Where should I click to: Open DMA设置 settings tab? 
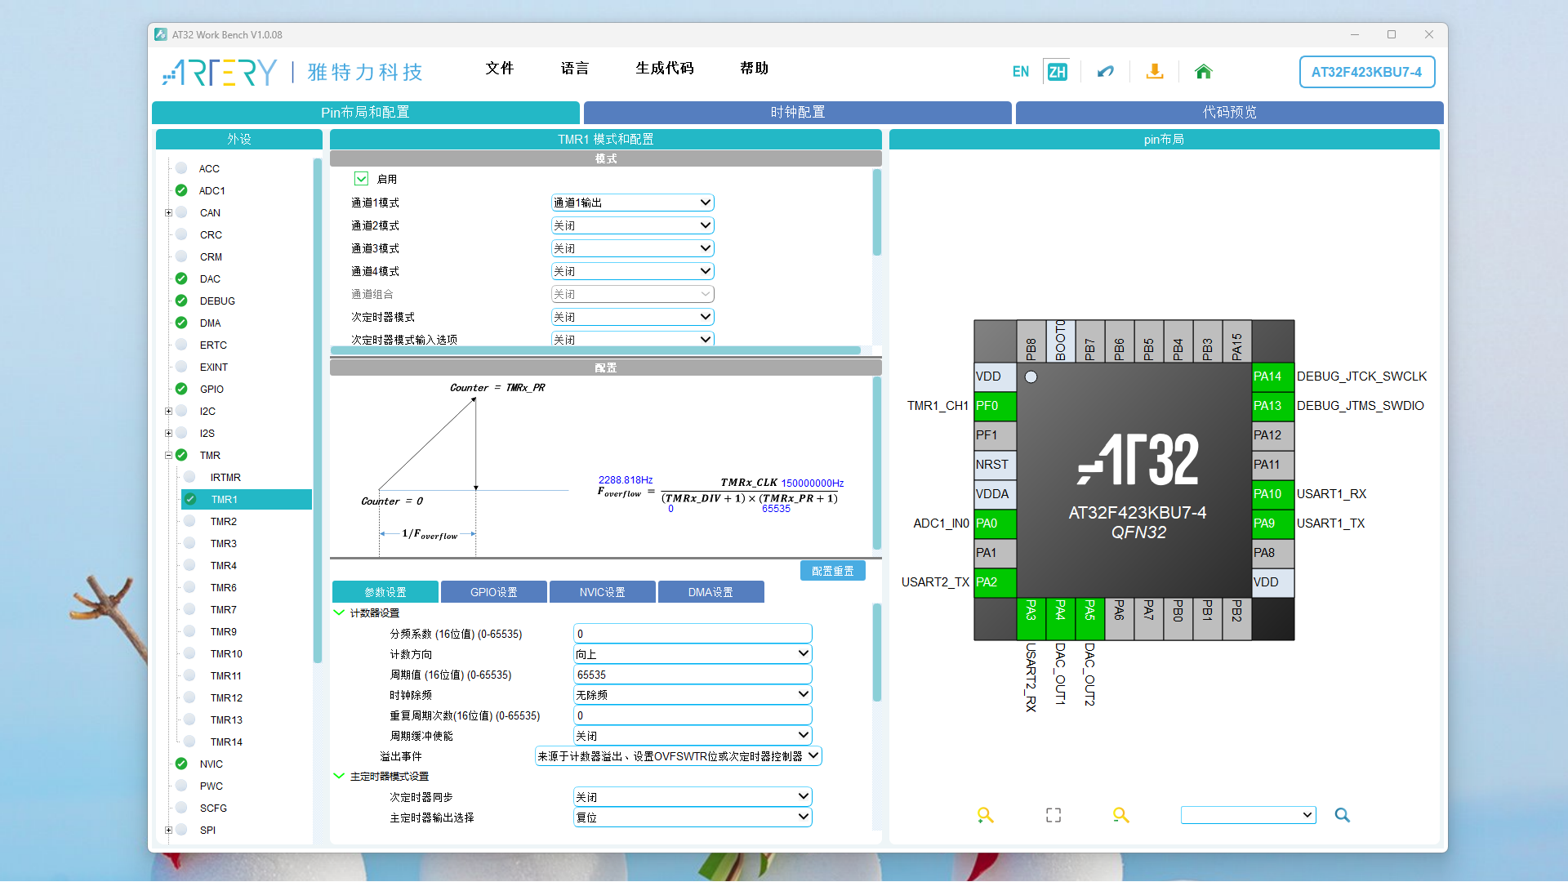click(x=710, y=592)
